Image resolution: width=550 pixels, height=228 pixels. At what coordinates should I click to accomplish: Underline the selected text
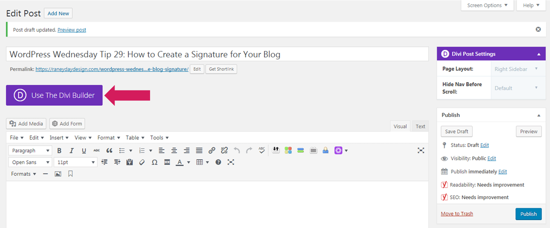[x=84, y=151]
